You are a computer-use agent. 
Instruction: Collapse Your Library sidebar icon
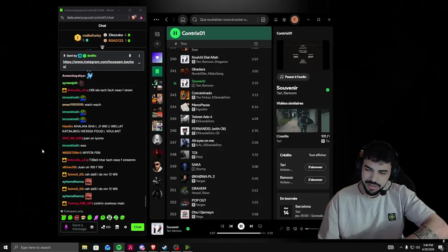[x=157, y=34]
